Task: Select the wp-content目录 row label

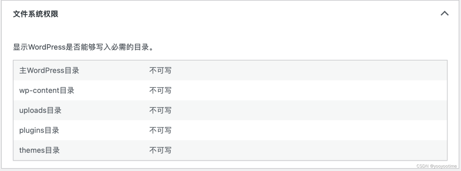Action: pos(47,90)
